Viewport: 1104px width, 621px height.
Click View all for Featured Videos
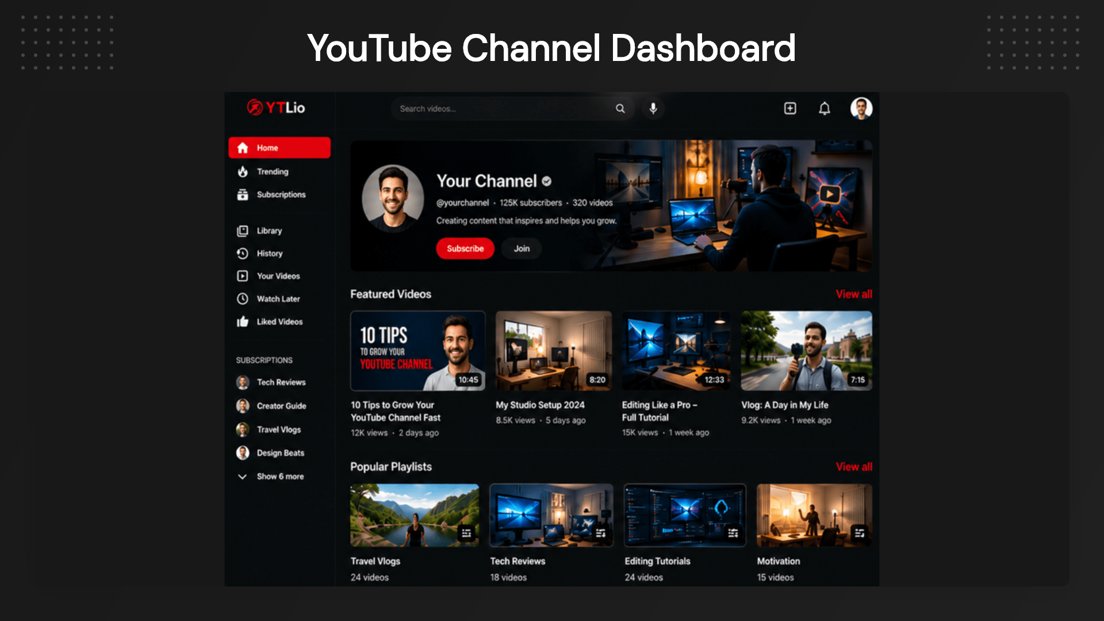pos(854,294)
